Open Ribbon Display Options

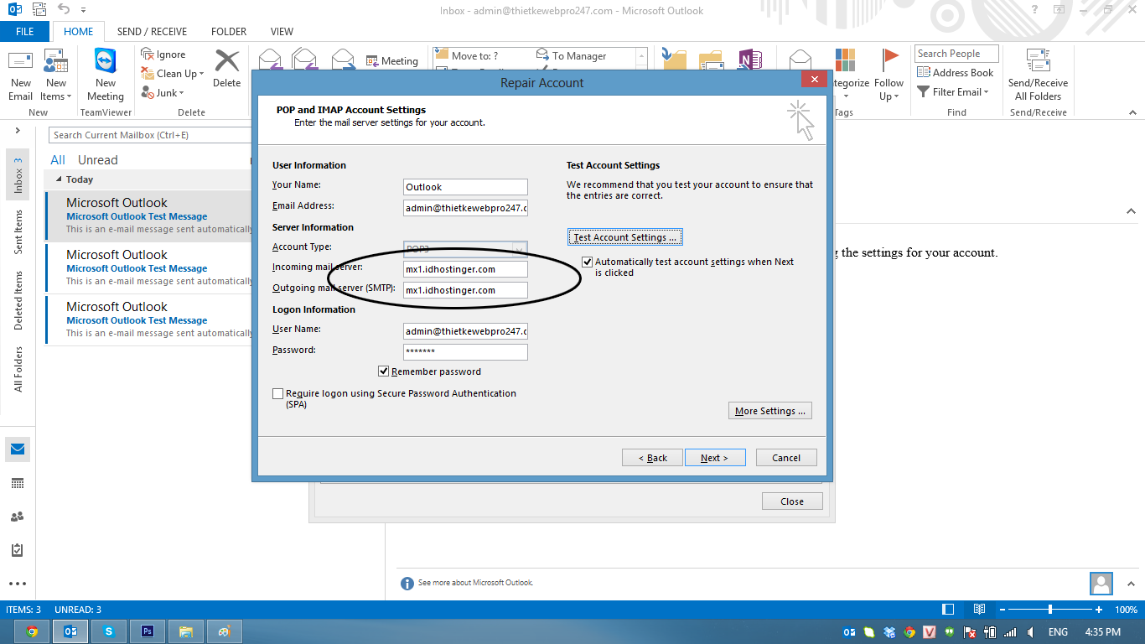click(x=1060, y=10)
